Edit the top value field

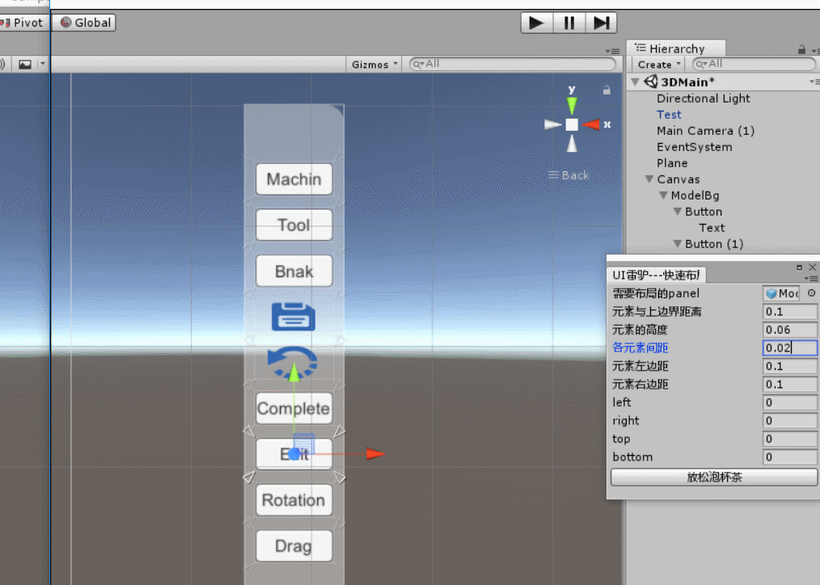[x=789, y=439]
